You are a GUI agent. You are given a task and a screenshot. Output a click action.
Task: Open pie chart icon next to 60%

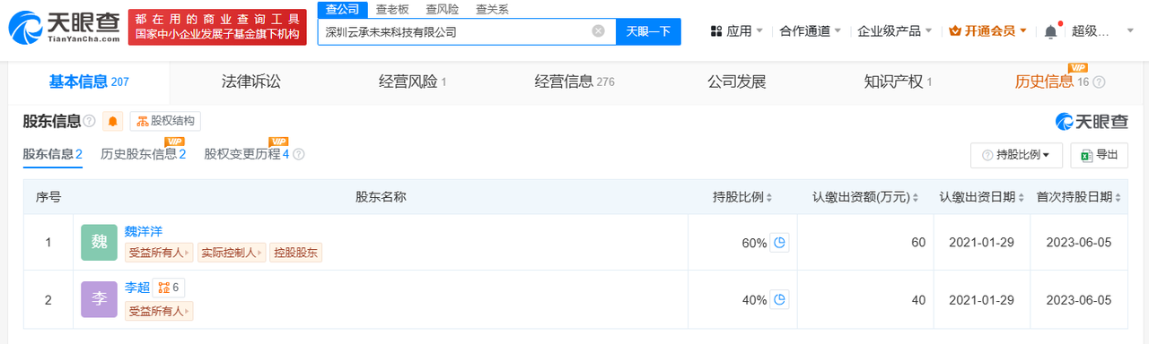[x=779, y=243]
